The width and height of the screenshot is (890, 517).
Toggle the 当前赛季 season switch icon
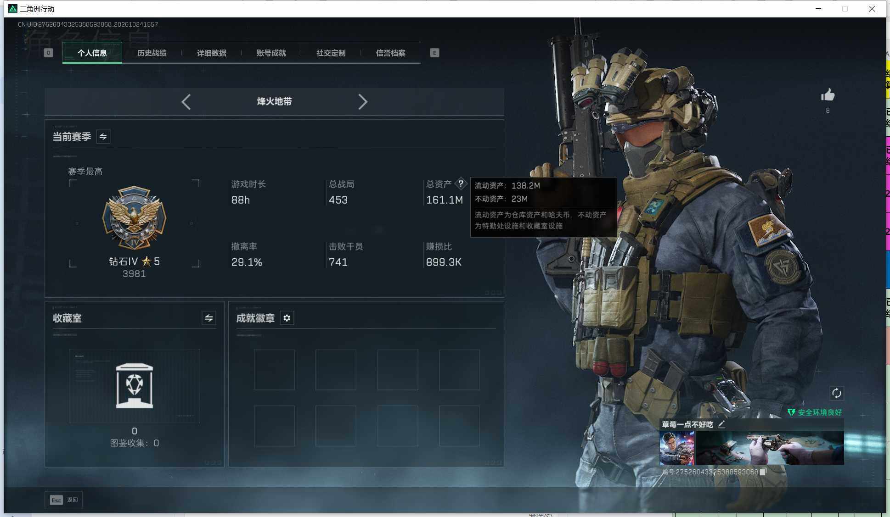[103, 136]
